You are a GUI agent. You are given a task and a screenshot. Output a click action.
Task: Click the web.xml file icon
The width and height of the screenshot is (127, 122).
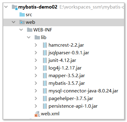37,114
